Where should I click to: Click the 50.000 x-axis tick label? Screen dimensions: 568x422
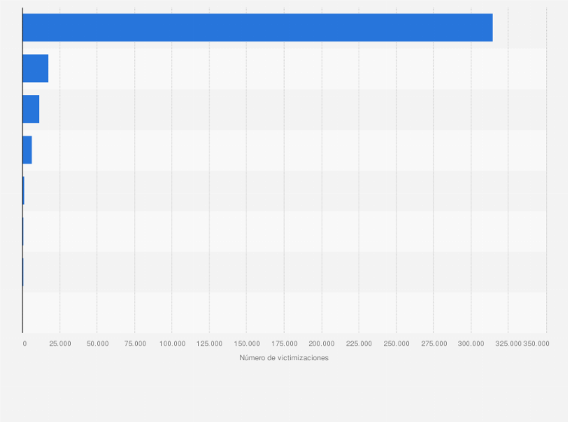pos(97,344)
